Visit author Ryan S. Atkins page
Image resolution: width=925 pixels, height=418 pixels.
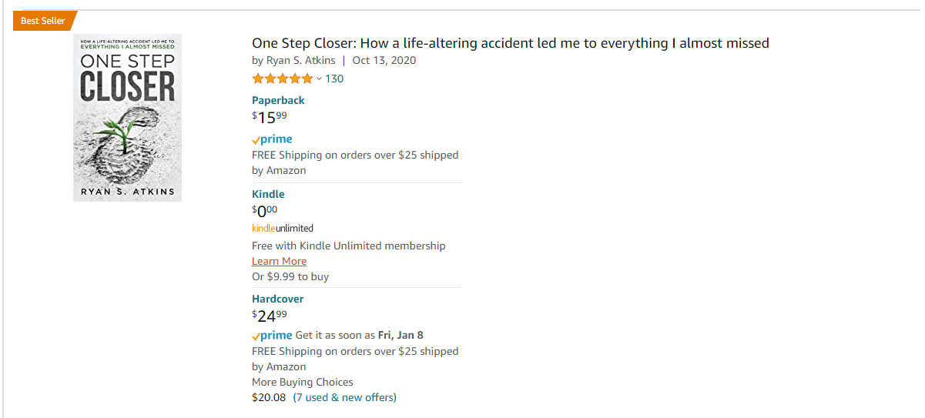pyautogui.click(x=300, y=60)
